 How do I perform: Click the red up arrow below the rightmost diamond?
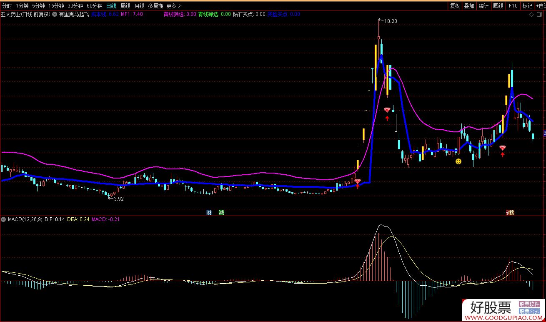[x=503, y=154]
